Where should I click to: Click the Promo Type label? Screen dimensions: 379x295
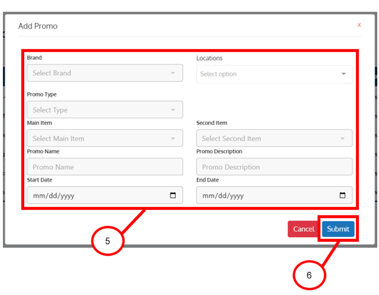tap(41, 94)
